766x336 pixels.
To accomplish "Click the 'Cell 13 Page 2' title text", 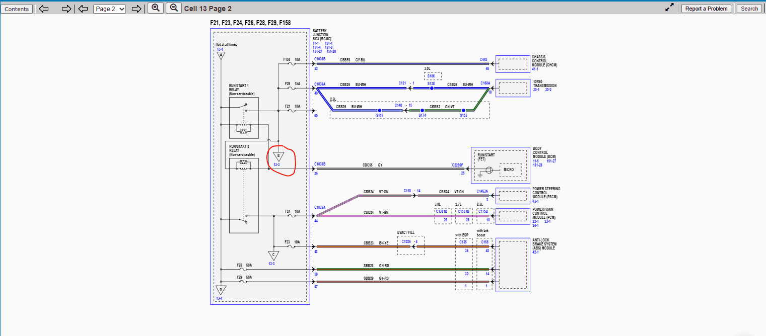I will [208, 9].
